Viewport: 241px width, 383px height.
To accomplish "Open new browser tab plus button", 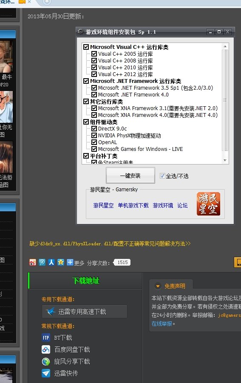I will [47, 2].
